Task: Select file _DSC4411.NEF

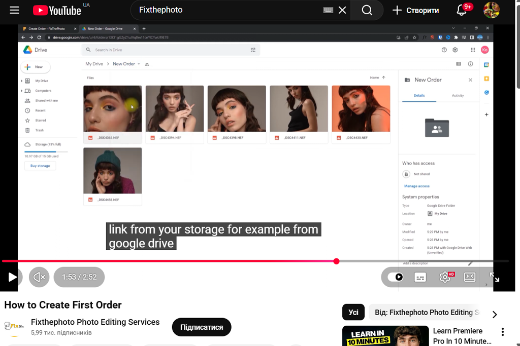Action: coord(299,114)
